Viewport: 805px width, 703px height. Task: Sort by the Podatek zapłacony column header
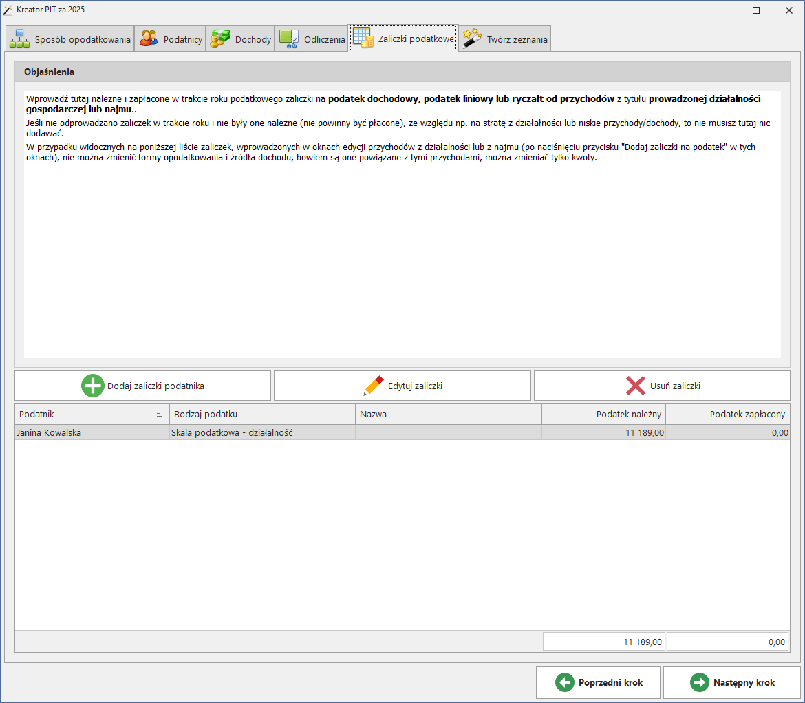click(x=728, y=415)
